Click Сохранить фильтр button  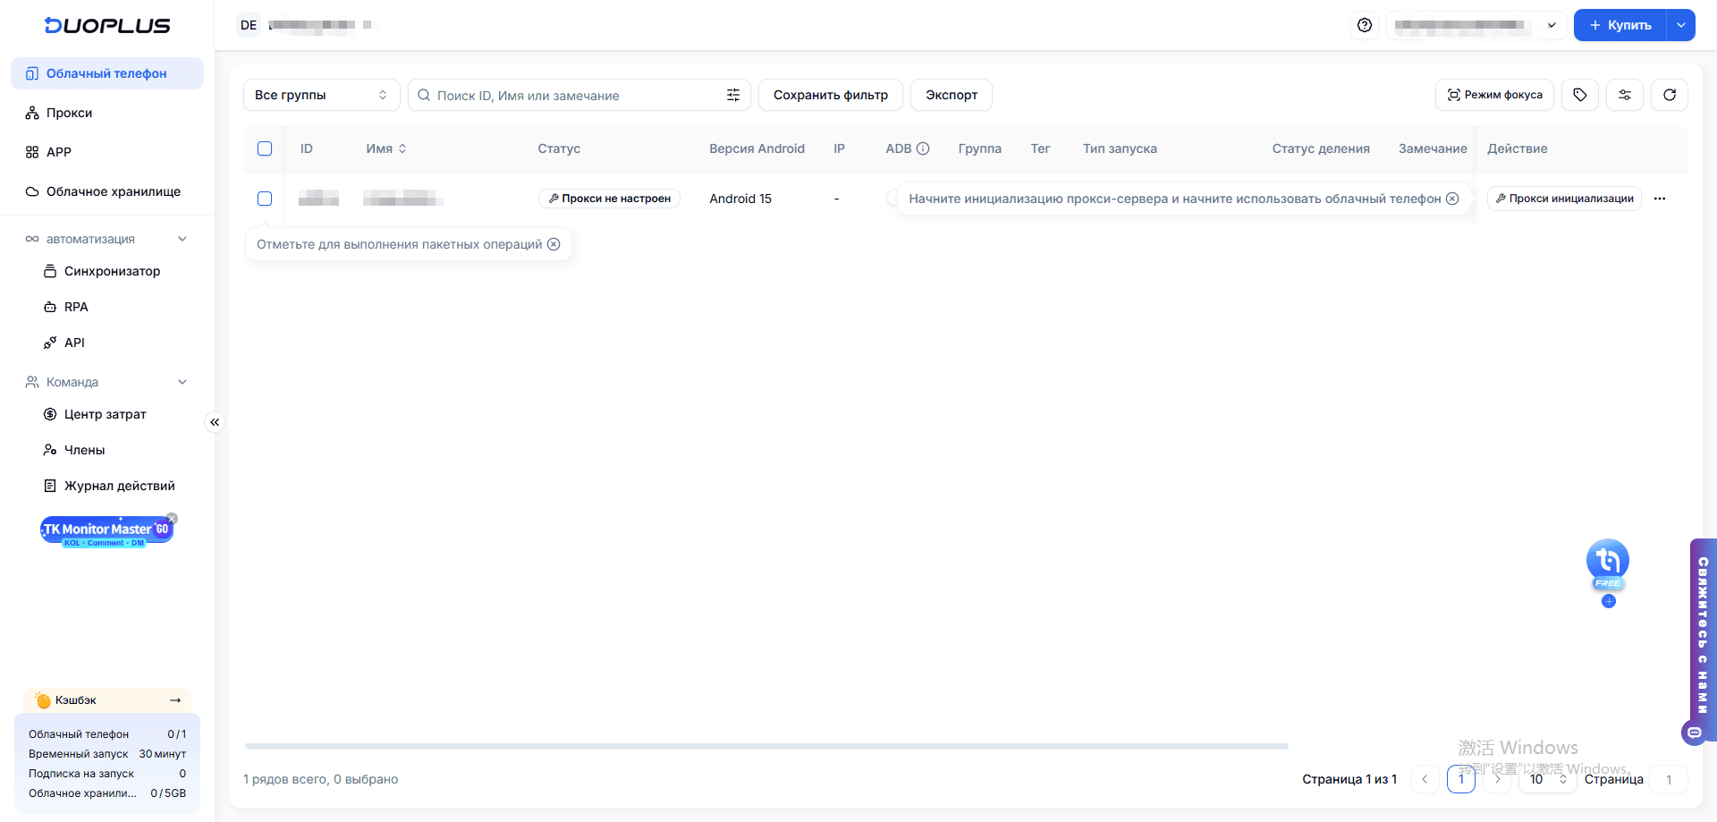pos(830,95)
